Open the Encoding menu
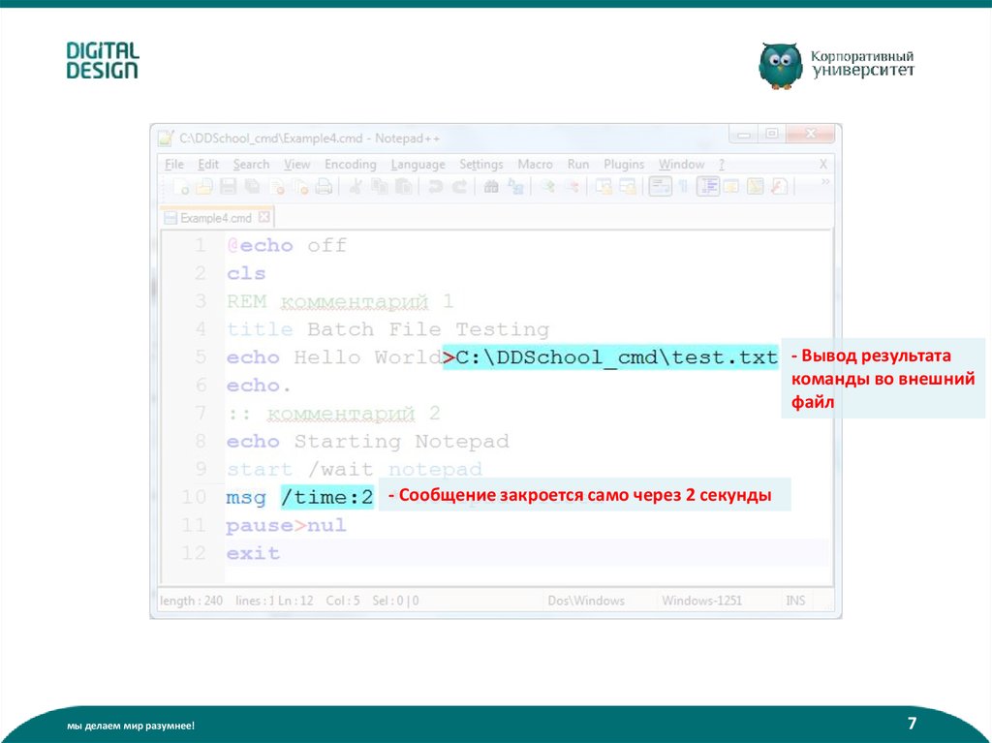 [350, 165]
